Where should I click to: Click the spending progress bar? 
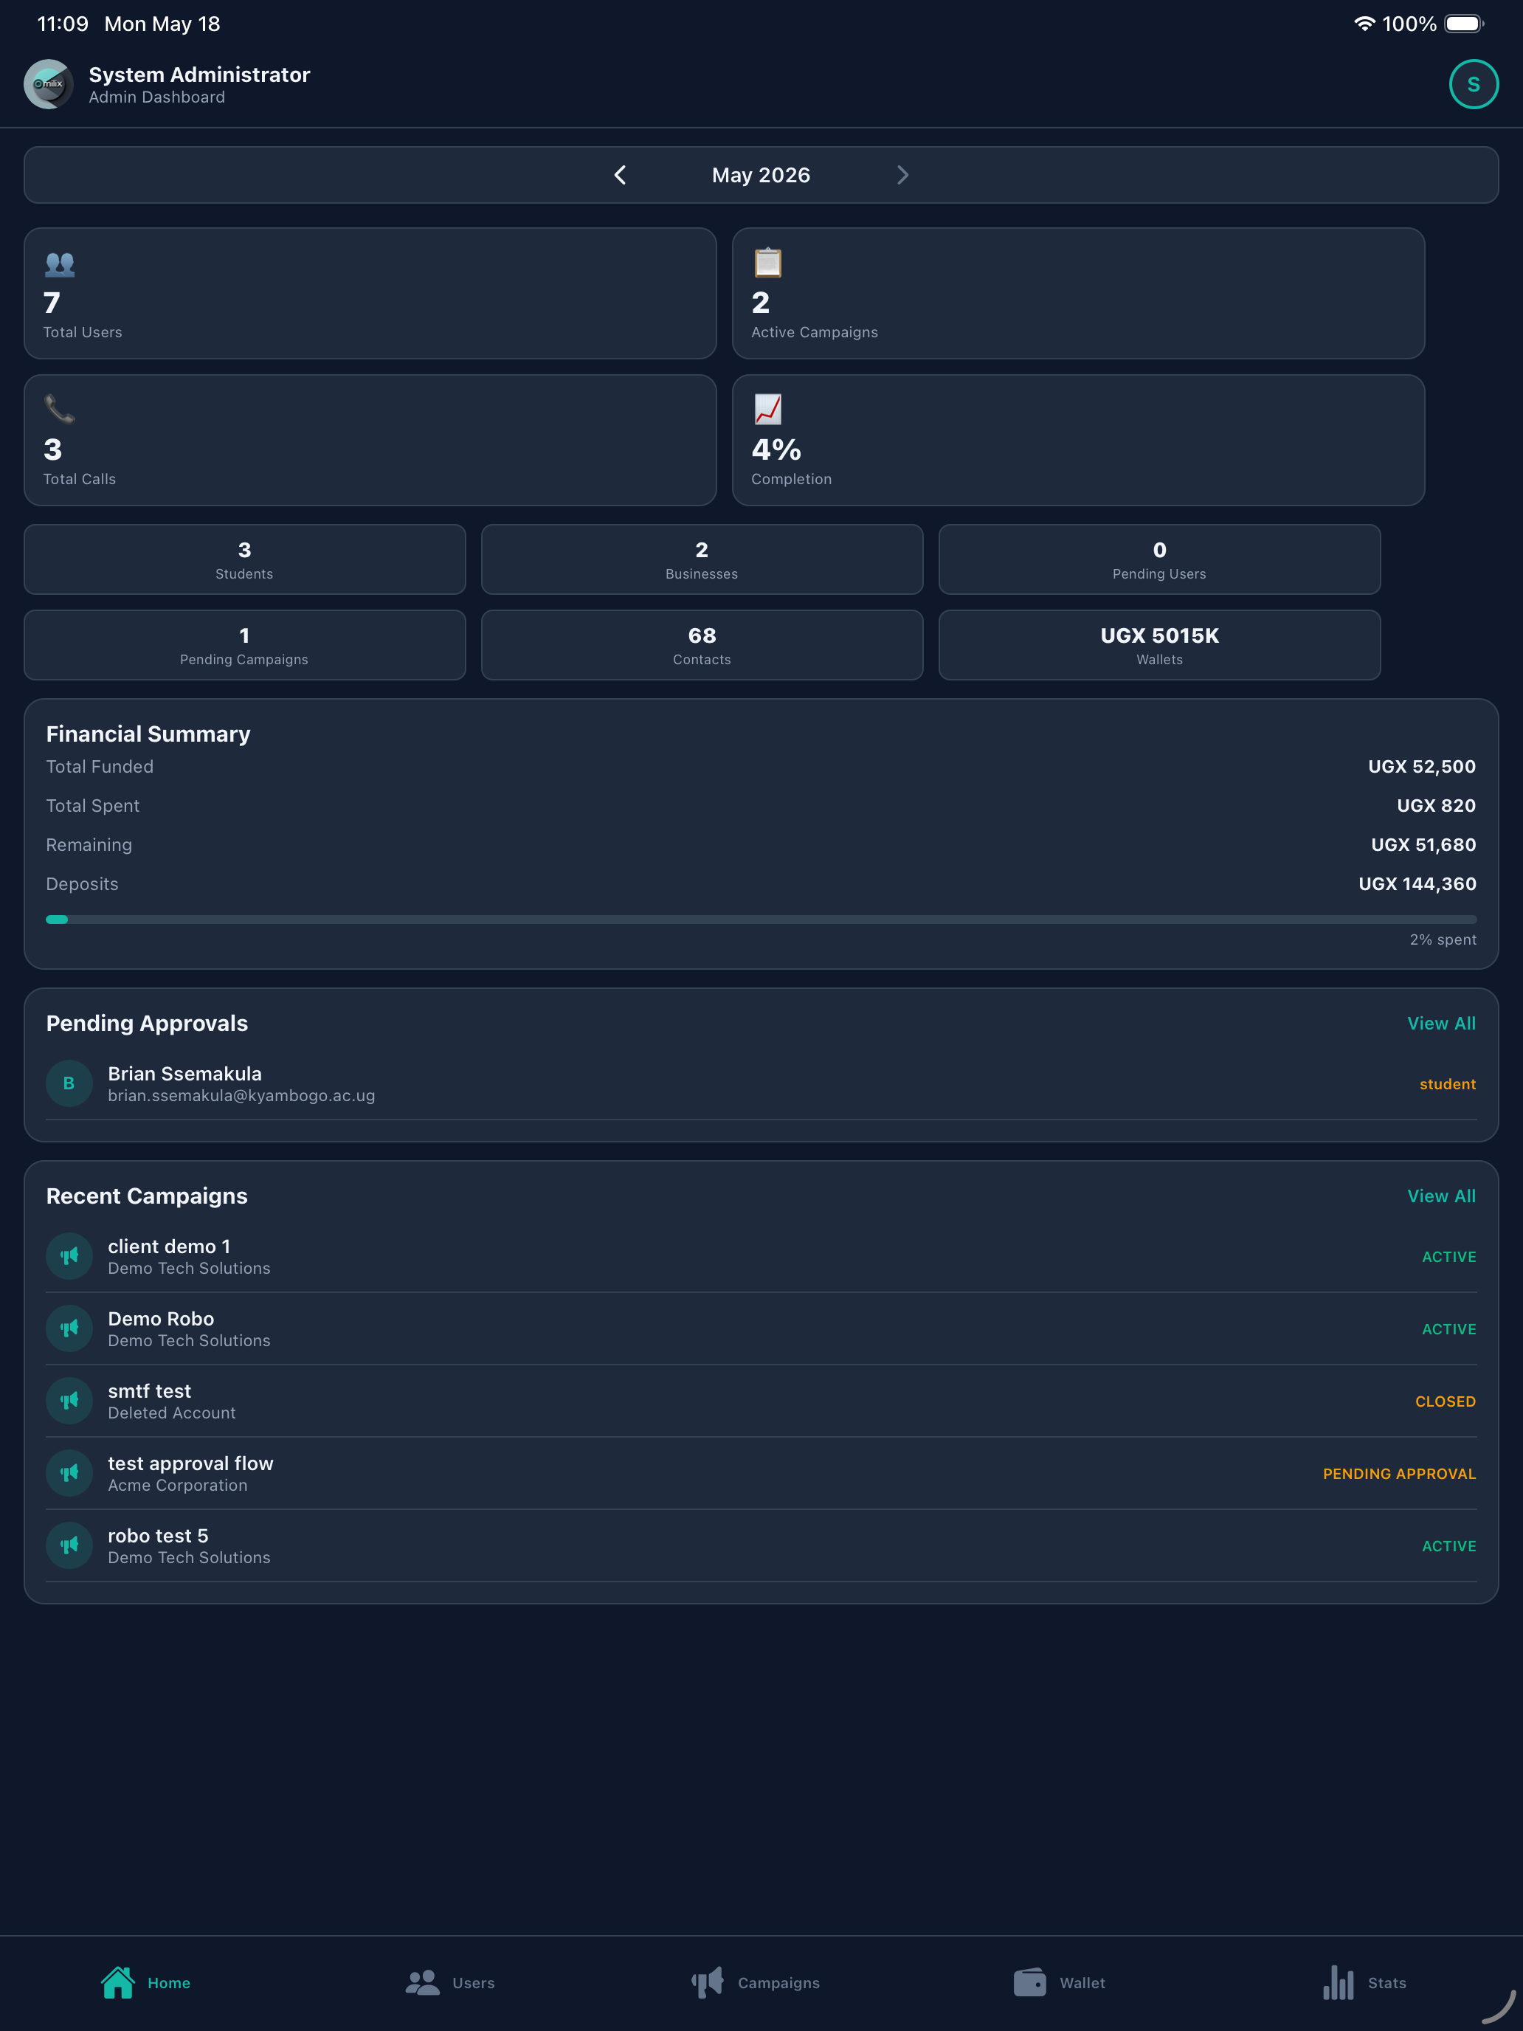tap(761, 919)
